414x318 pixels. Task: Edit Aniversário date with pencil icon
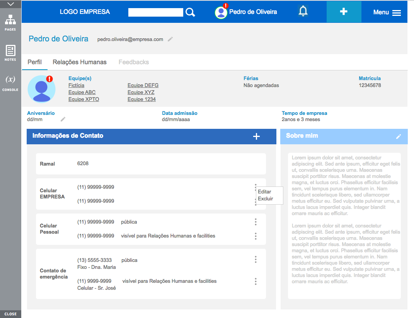(x=63, y=119)
